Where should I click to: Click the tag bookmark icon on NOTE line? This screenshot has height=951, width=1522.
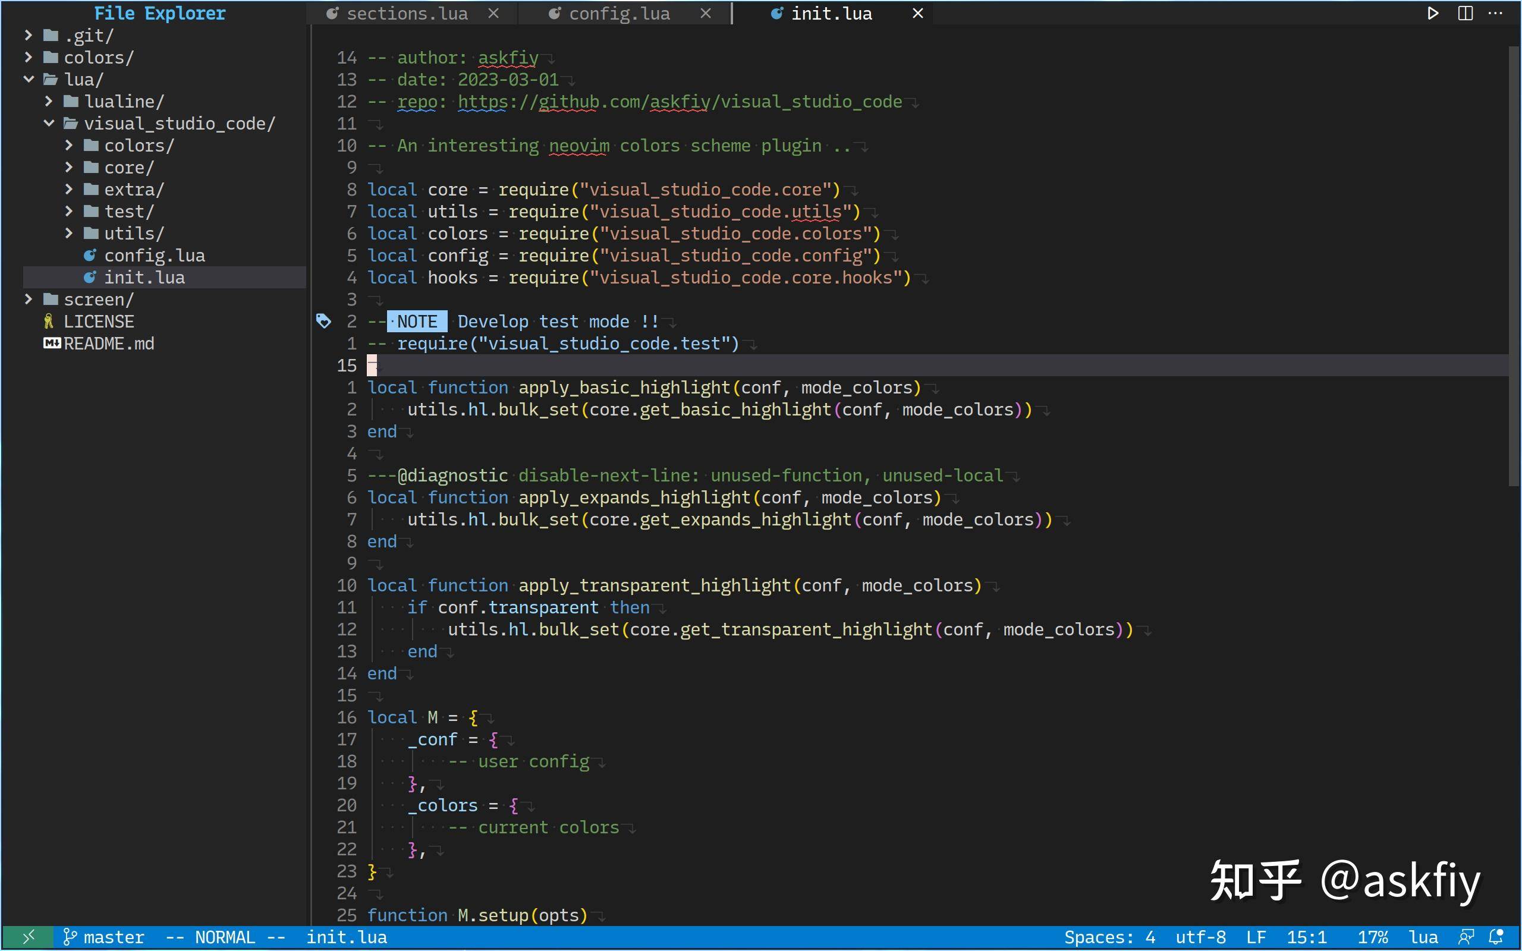tap(323, 322)
